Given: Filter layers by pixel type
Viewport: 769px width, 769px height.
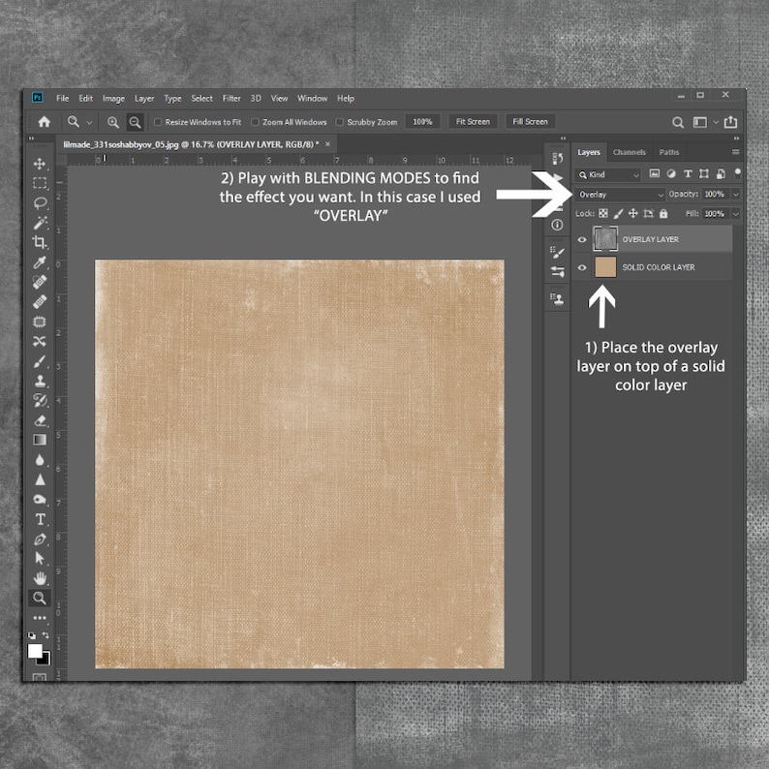Looking at the screenshot, I should point(655,173).
